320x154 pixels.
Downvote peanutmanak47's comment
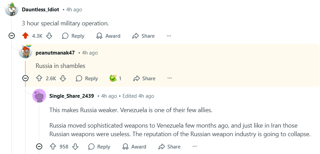[63, 78]
